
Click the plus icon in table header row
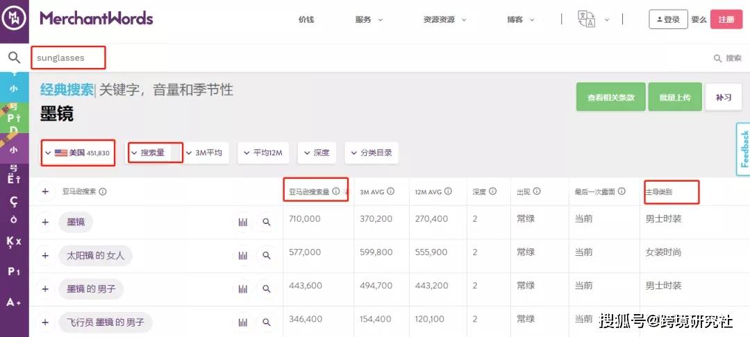point(45,191)
